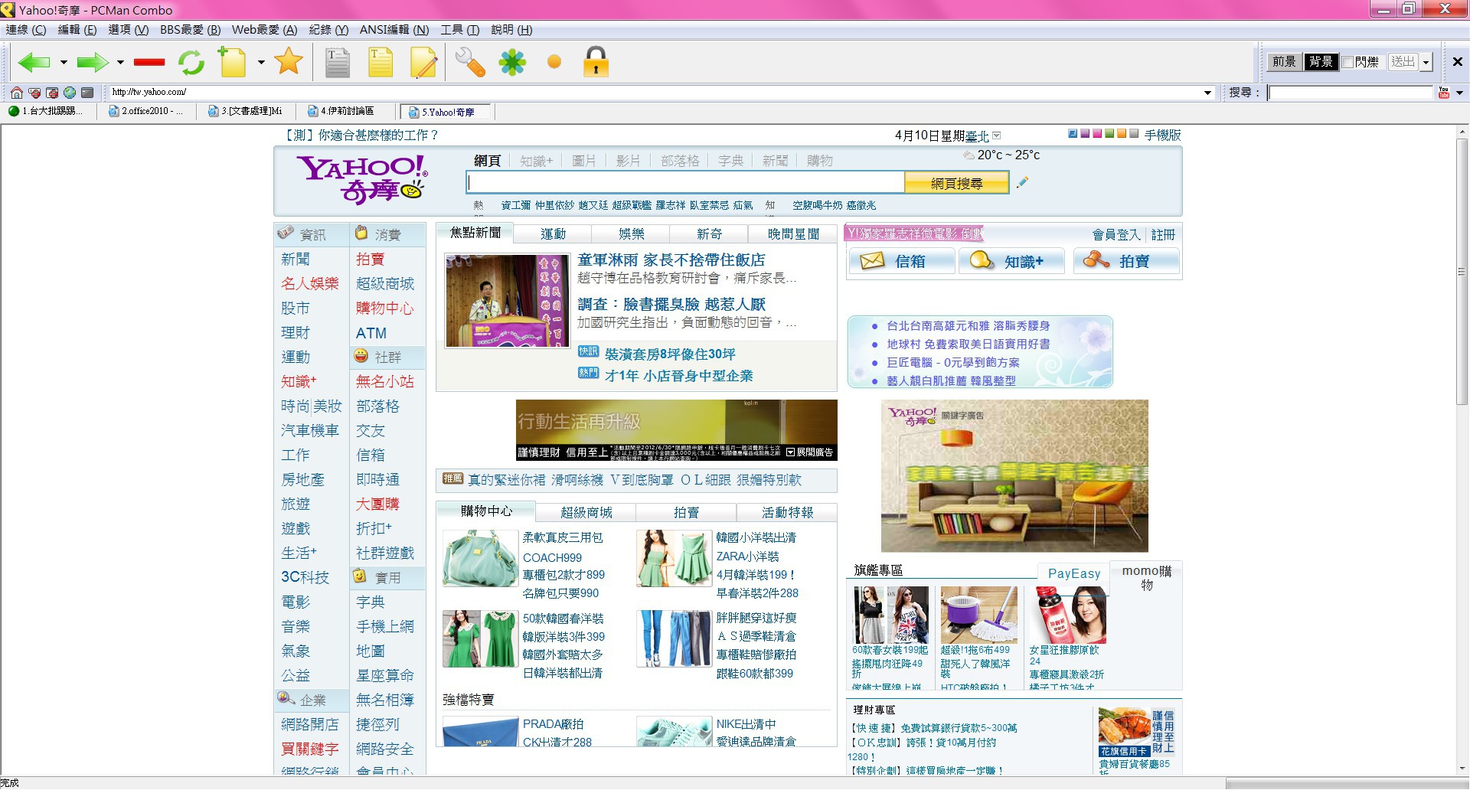
Task: Click the yellow text document toolbar icon
Action: (x=381, y=62)
